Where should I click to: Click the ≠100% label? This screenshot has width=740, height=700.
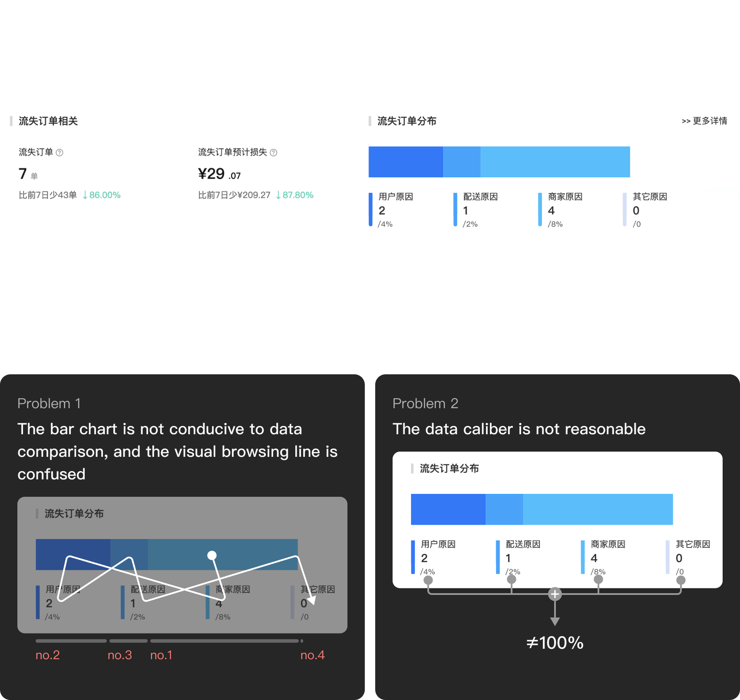tap(555, 643)
